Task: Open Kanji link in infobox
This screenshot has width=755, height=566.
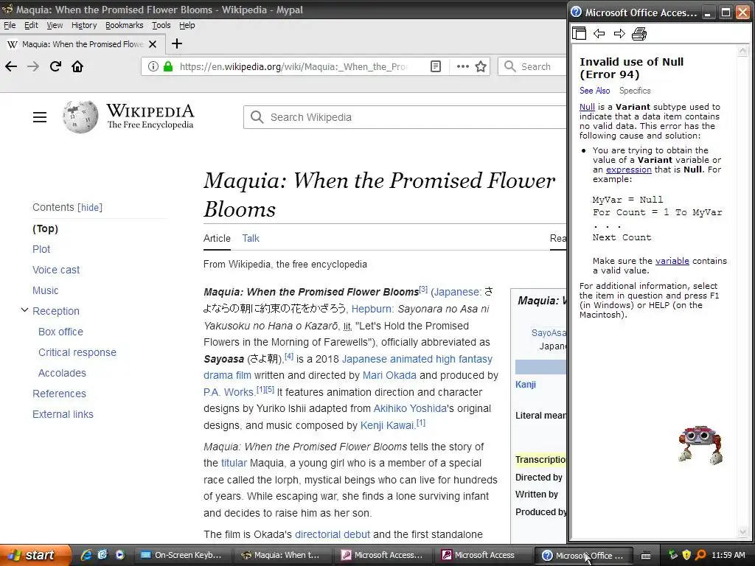Action: (525, 385)
